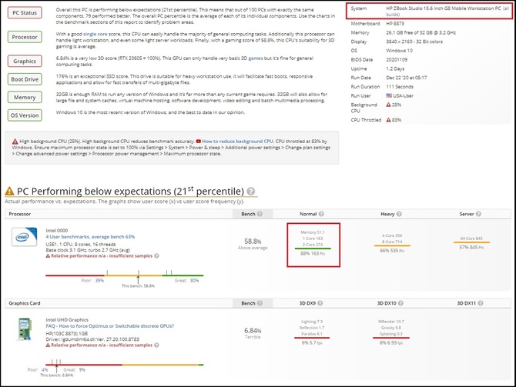516x387 pixels.
Task: Click the OS Version button
Action: pos(25,115)
